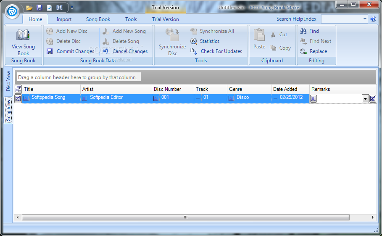Click the column chooser icon in grid header
The image size is (382, 236).
18,89
